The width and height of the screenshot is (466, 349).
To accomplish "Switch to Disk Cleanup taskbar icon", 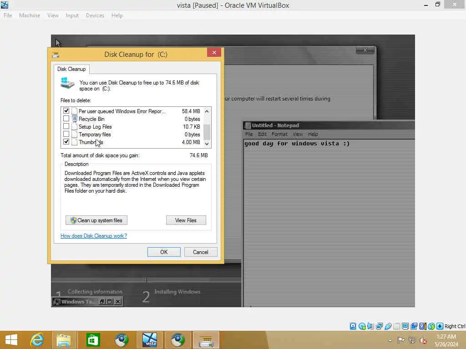I will (206, 340).
